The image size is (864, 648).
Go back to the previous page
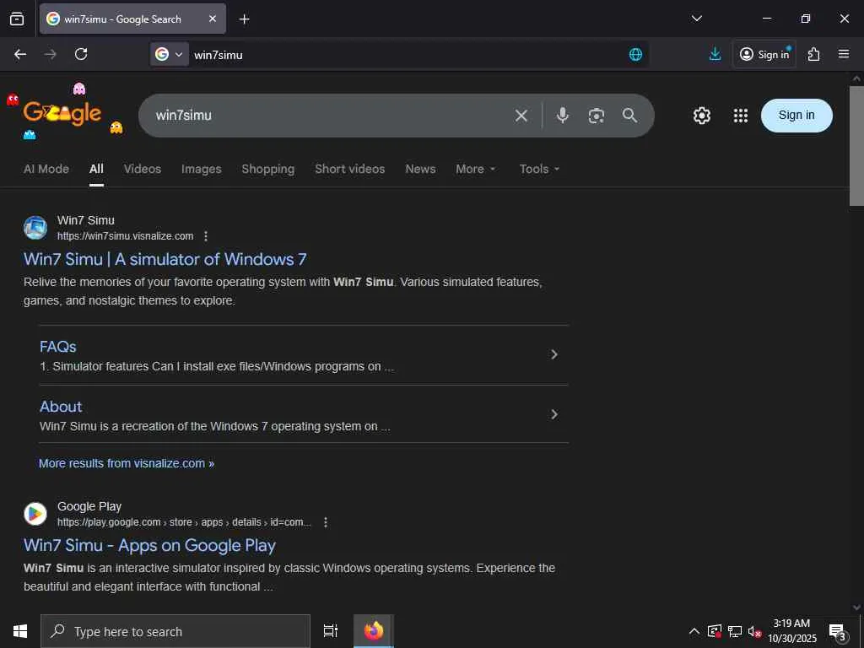[x=20, y=54]
